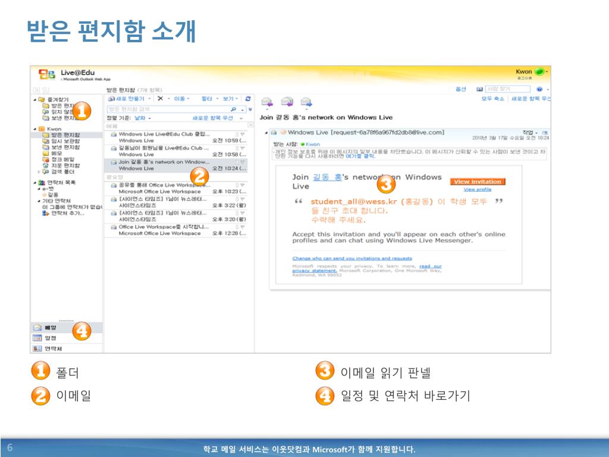Collapse the Kwon mailbox tree node

tap(35, 129)
